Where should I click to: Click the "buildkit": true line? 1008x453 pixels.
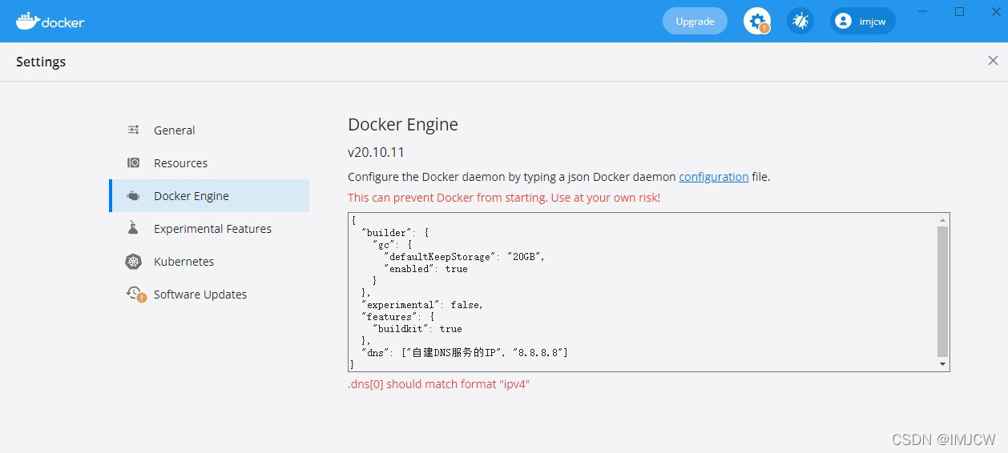coord(417,329)
